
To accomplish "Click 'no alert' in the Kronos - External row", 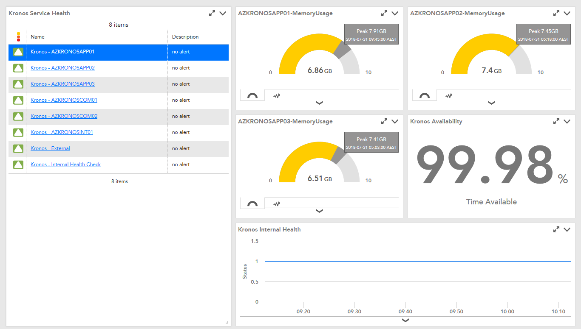I will click(181, 148).
